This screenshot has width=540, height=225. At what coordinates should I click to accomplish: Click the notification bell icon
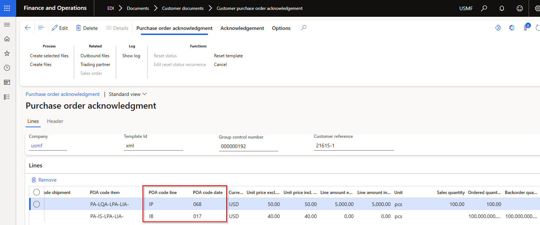pyautogui.click(x=502, y=8)
